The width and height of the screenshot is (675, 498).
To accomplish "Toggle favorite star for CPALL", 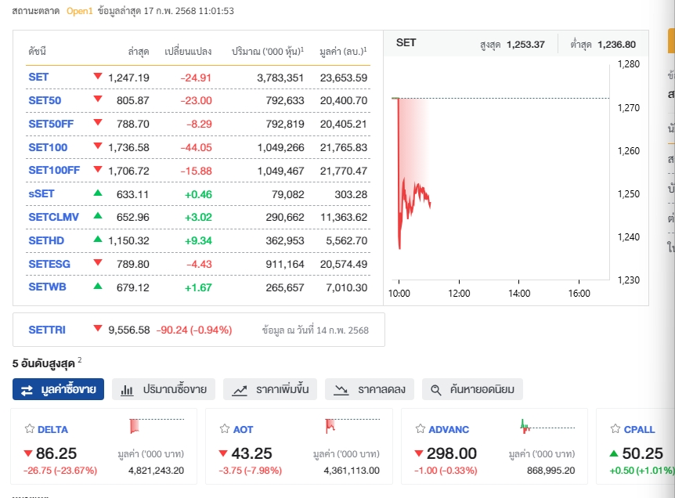I will tap(616, 429).
